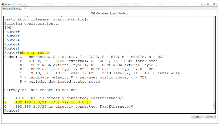Click the '192.168.2.0/24 is directly connected' line
219x125 pixels.
[69, 107]
